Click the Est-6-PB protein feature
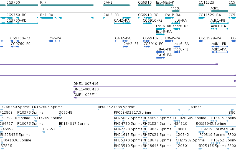The width and height of the screenshot is (236, 150). click(x=161, y=52)
